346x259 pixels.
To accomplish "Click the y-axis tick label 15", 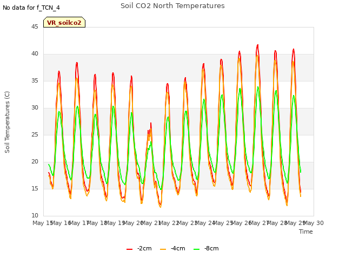I will point(35,188).
